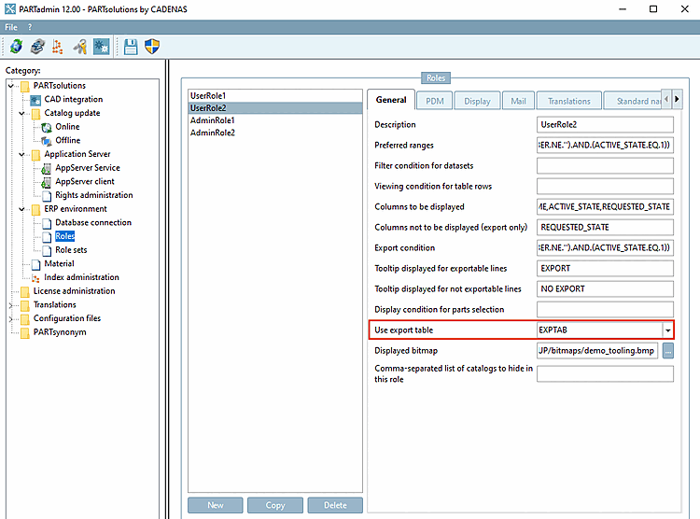
Task: Collapse the Catalog update node
Action: pyautogui.click(x=21, y=114)
